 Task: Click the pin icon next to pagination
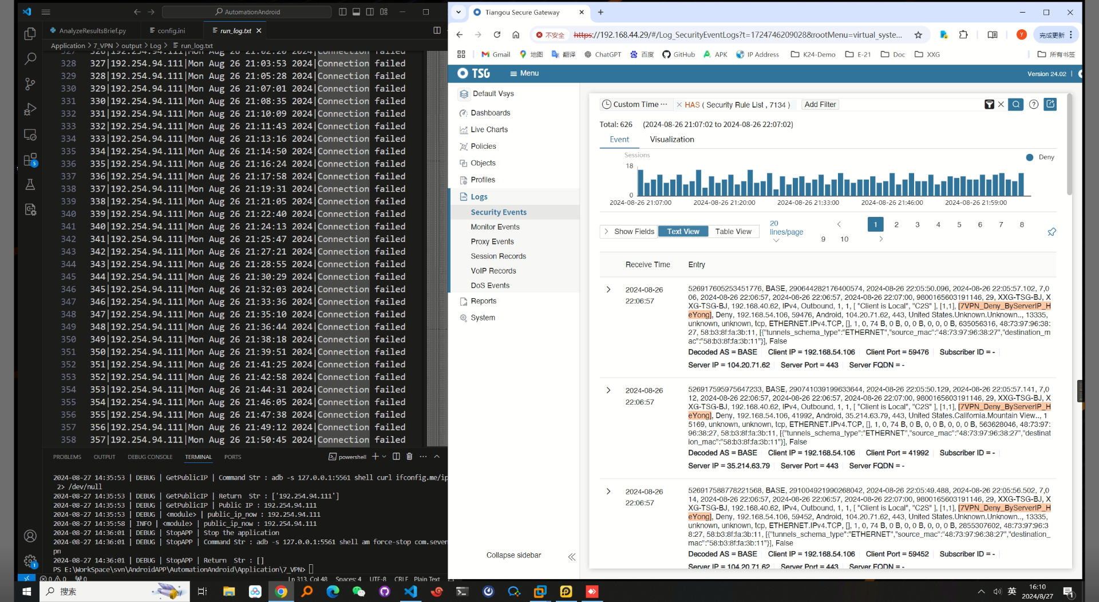click(1051, 232)
